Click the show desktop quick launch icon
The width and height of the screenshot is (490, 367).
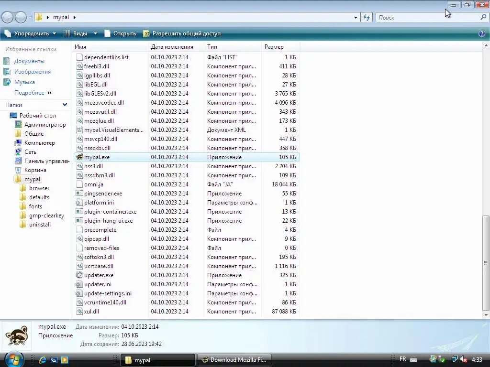tap(54, 360)
